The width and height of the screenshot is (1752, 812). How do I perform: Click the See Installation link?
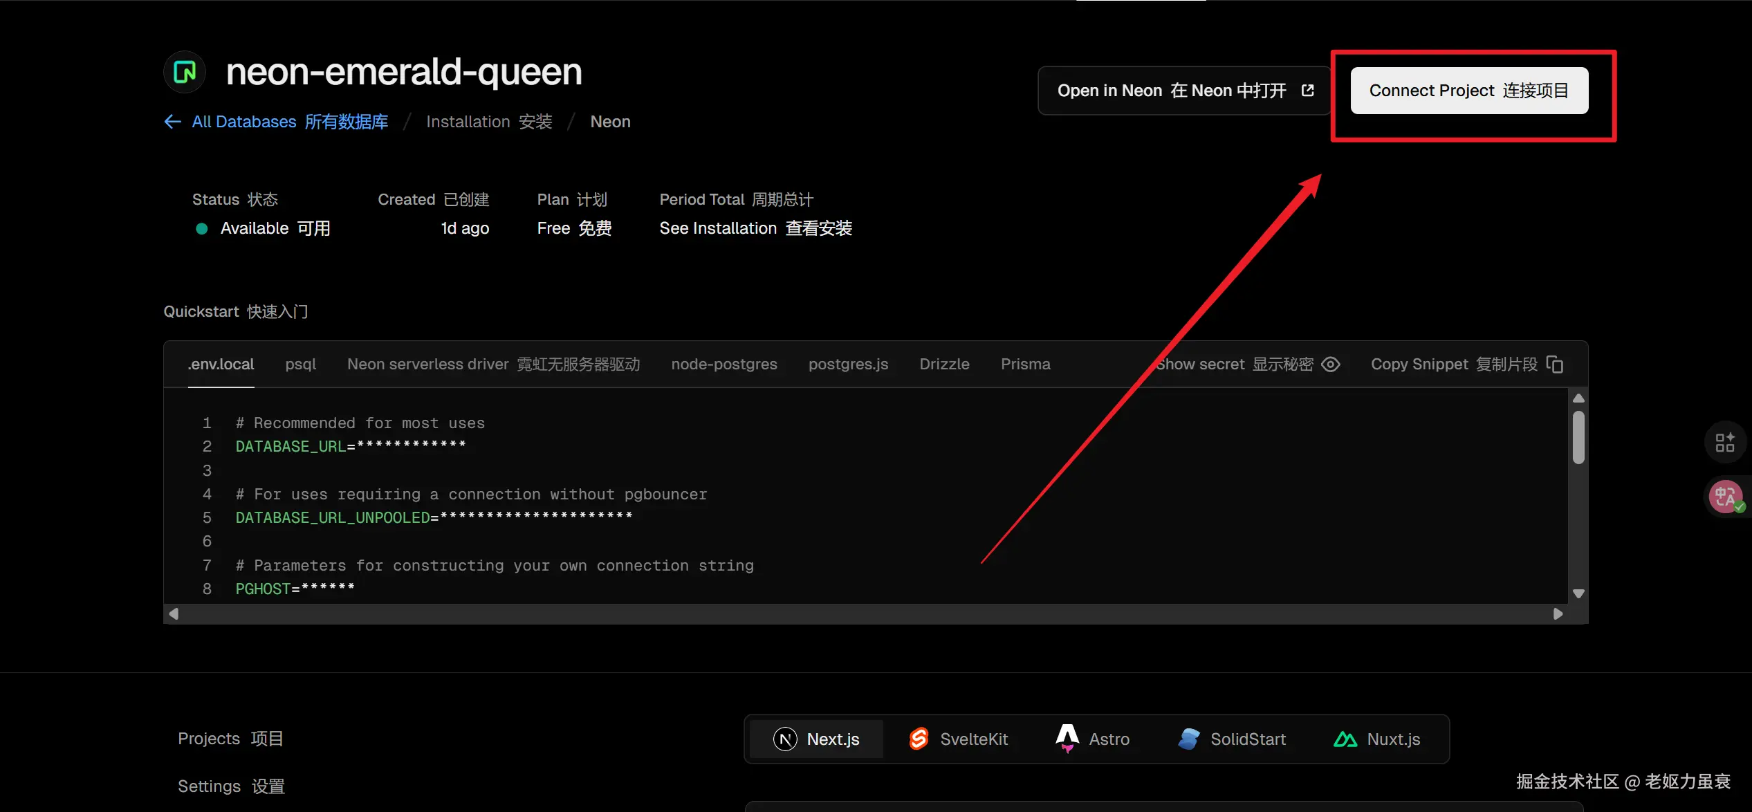pyautogui.click(x=756, y=228)
